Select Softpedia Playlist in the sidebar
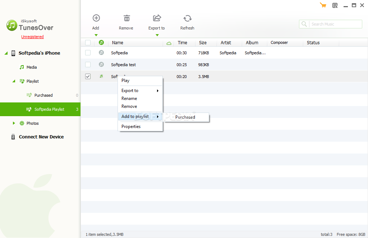The width and height of the screenshot is (368, 238). 40,109
